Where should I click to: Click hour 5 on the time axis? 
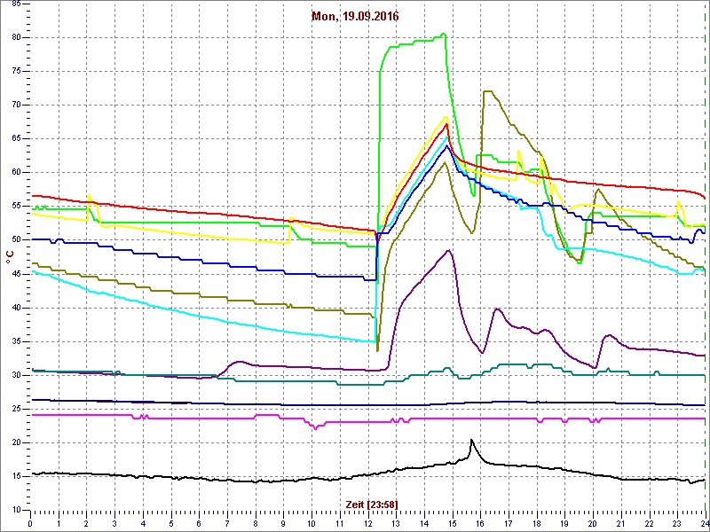171,523
